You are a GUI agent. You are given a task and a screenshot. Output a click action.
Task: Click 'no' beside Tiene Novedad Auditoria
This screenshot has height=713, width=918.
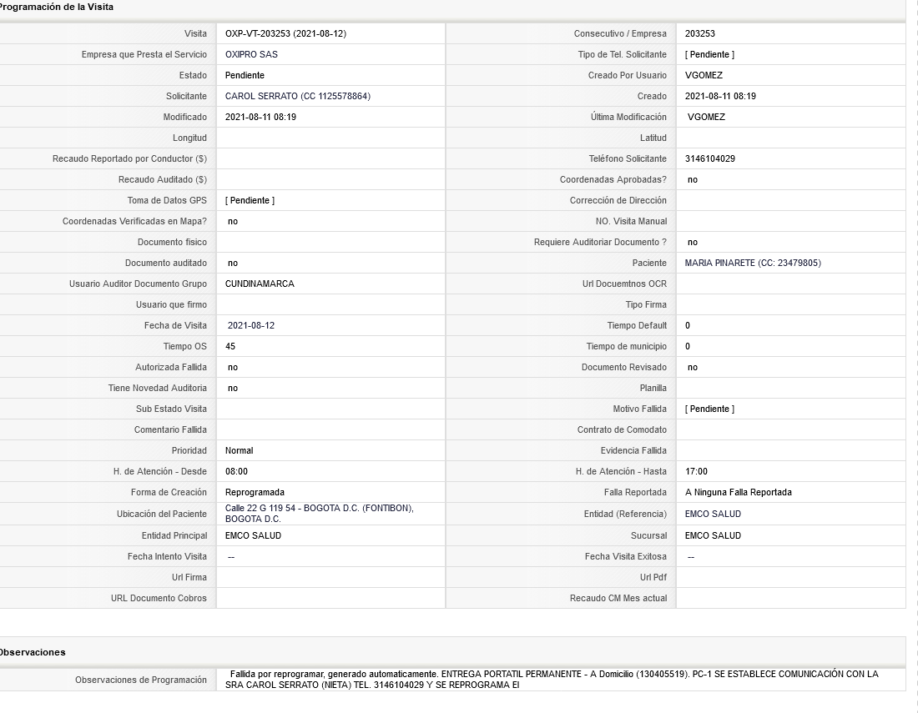point(233,389)
